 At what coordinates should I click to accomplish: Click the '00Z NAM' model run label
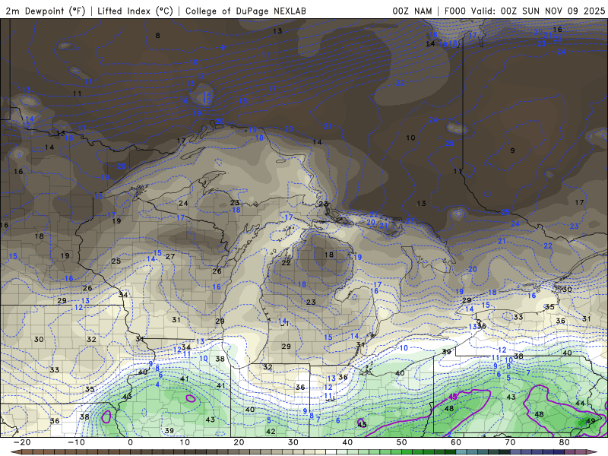tap(412, 11)
